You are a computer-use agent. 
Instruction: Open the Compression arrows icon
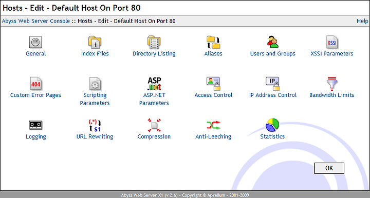click(x=154, y=125)
